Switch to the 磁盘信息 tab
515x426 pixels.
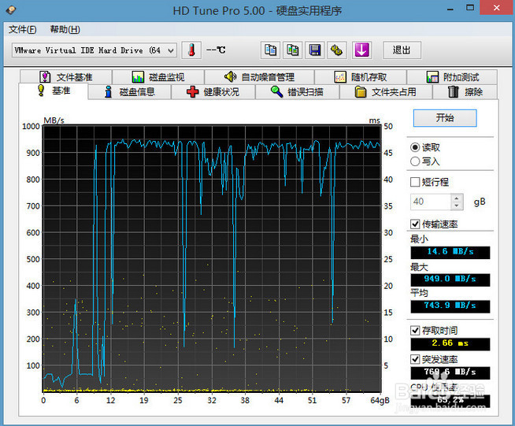(x=130, y=91)
